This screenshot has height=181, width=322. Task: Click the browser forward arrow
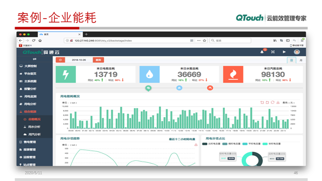click(x=27, y=40)
